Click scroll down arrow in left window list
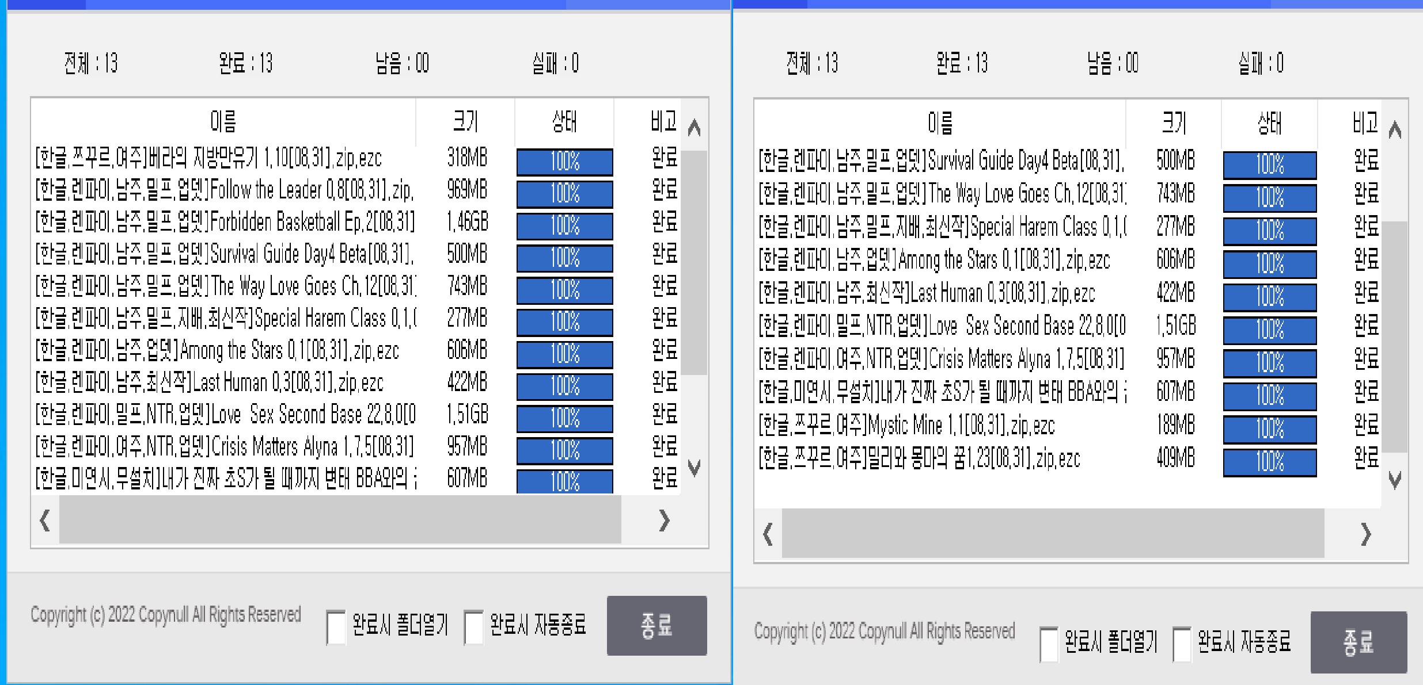This screenshot has width=1423, height=685. pyautogui.click(x=694, y=468)
